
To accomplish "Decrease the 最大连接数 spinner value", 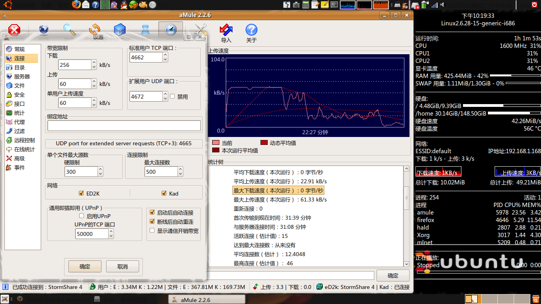I will 181,174.
